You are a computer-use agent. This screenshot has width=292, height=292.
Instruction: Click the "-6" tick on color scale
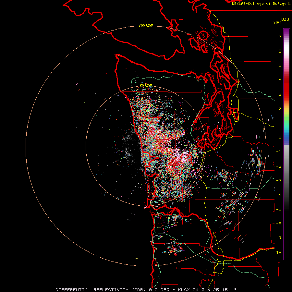(279, 224)
